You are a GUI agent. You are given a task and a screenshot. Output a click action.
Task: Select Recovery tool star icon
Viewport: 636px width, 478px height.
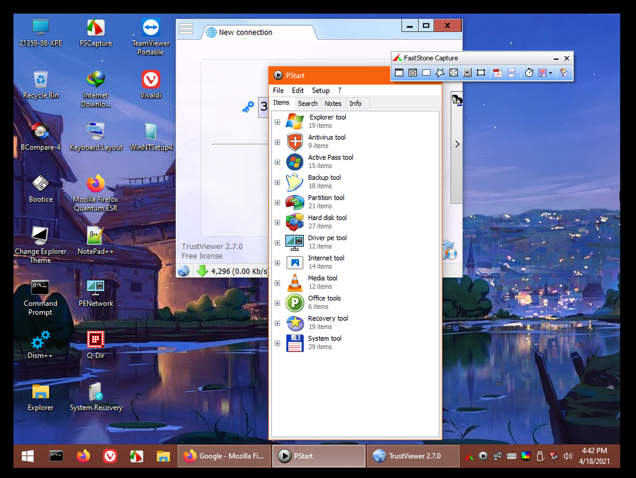(295, 323)
